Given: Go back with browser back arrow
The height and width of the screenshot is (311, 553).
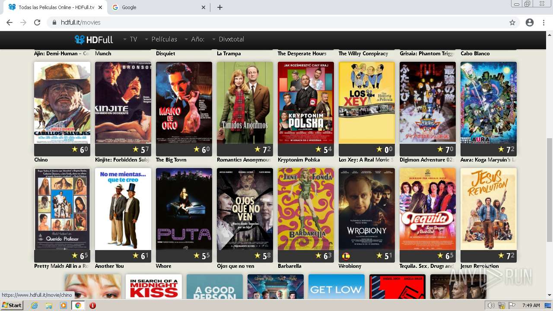Looking at the screenshot, I should [10, 22].
